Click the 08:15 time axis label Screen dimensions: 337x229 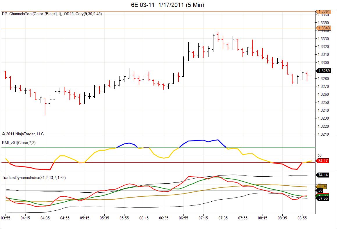click(x=263, y=218)
